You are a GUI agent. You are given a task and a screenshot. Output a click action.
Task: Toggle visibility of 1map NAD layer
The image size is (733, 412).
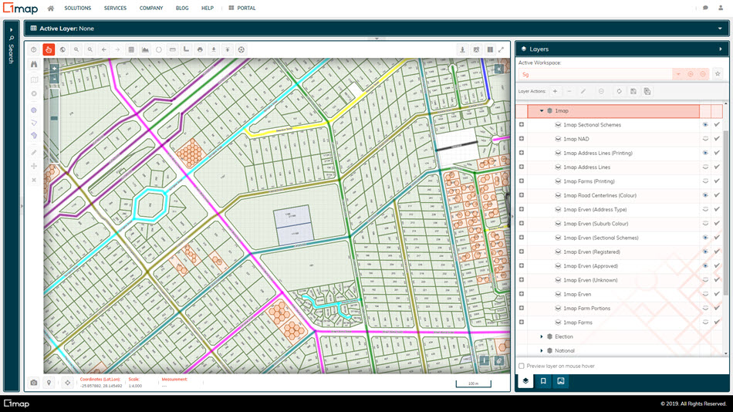[x=705, y=139]
